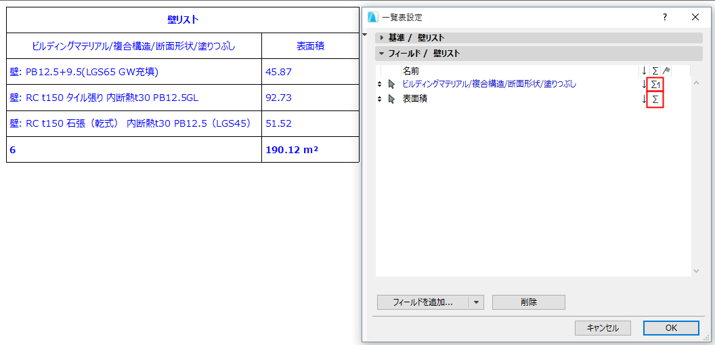
Task: Click the 名前 column header
Action: [x=411, y=70]
